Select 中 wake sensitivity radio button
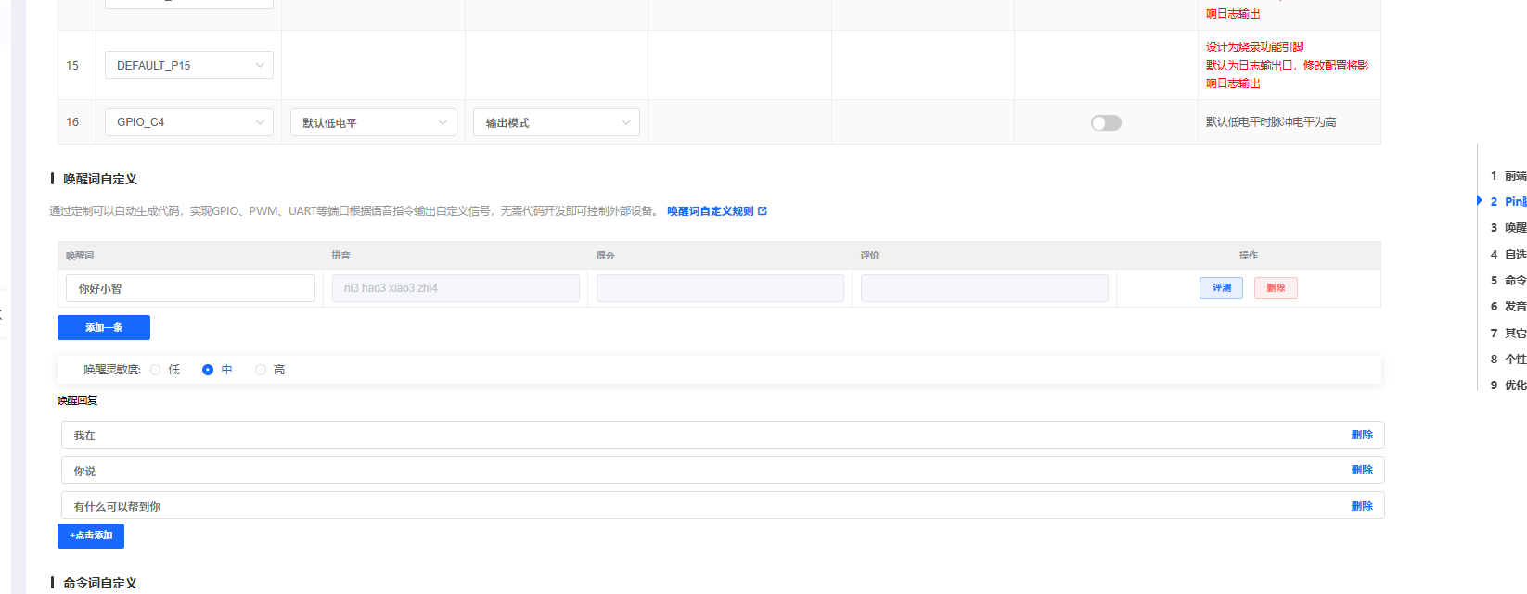The image size is (1527, 594). coord(208,370)
